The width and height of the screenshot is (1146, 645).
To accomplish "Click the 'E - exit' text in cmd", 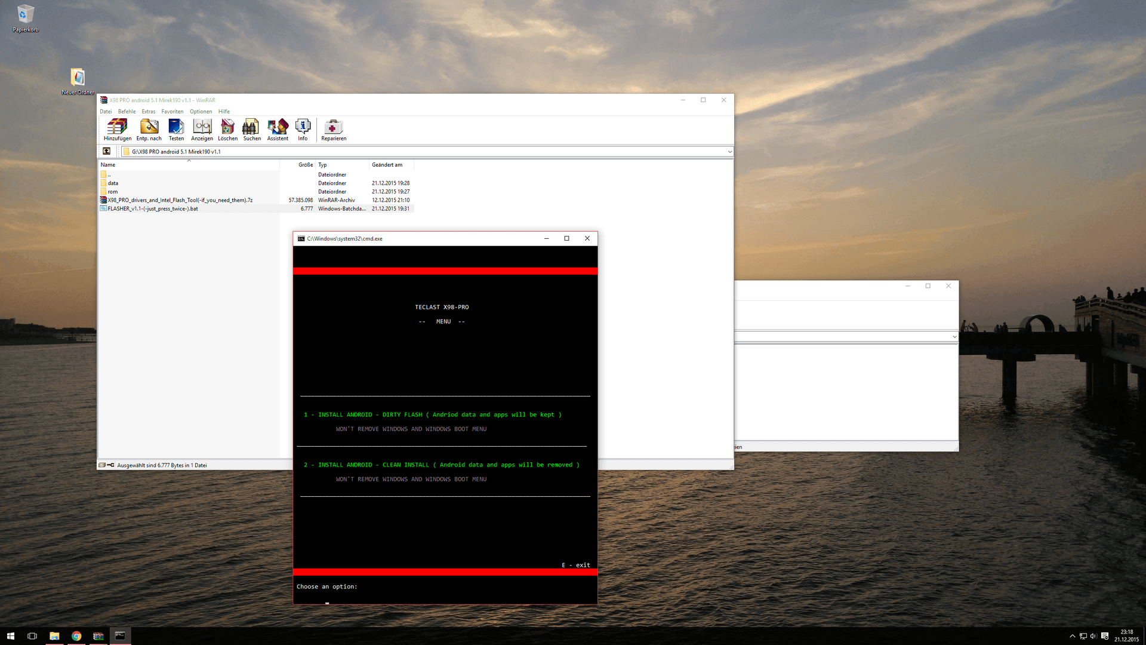I will 576,565.
